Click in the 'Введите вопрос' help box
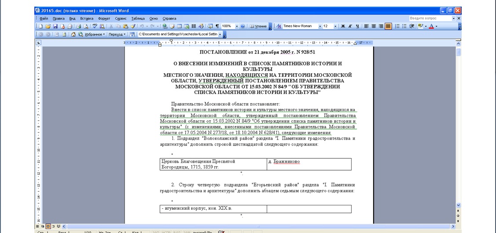 click(x=430, y=18)
